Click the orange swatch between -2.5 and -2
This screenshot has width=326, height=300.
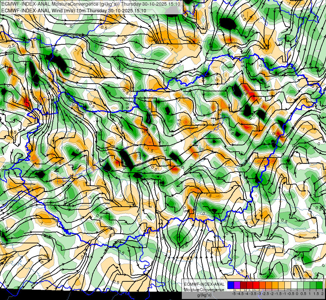269,285
